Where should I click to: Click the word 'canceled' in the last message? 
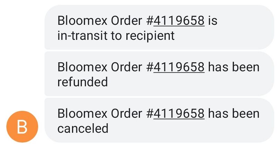(x=83, y=128)
